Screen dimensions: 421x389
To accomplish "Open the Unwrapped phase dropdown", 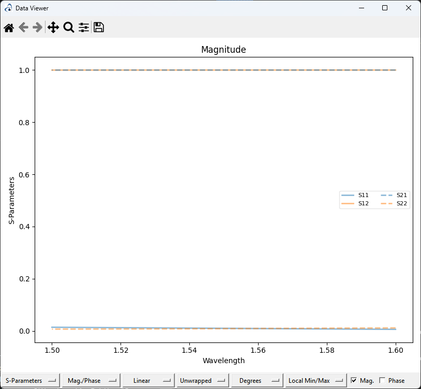I will [203, 380].
